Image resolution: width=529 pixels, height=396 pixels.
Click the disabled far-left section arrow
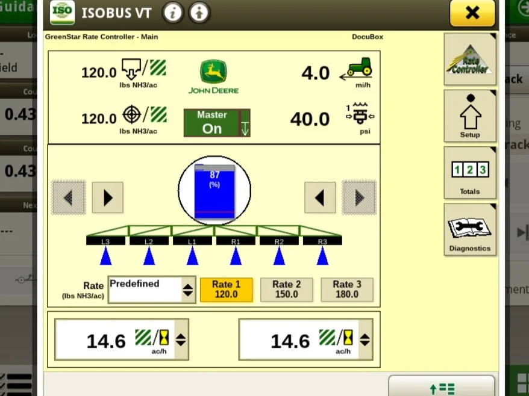click(68, 197)
